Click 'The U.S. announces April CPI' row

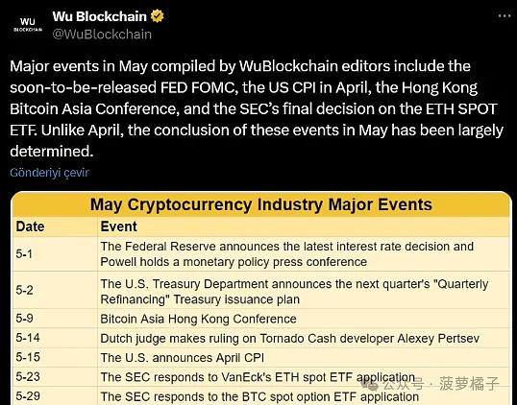[x=261, y=358]
